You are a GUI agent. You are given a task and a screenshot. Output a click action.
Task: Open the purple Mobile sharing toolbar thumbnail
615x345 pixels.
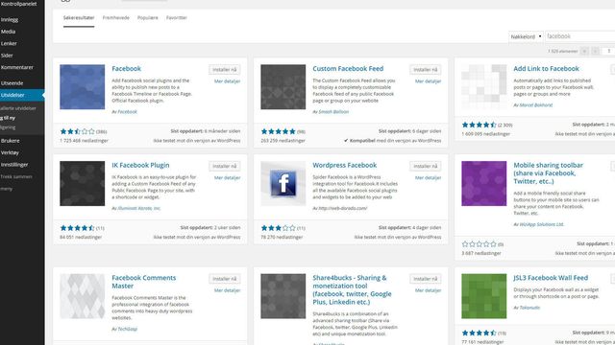point(483,183)
